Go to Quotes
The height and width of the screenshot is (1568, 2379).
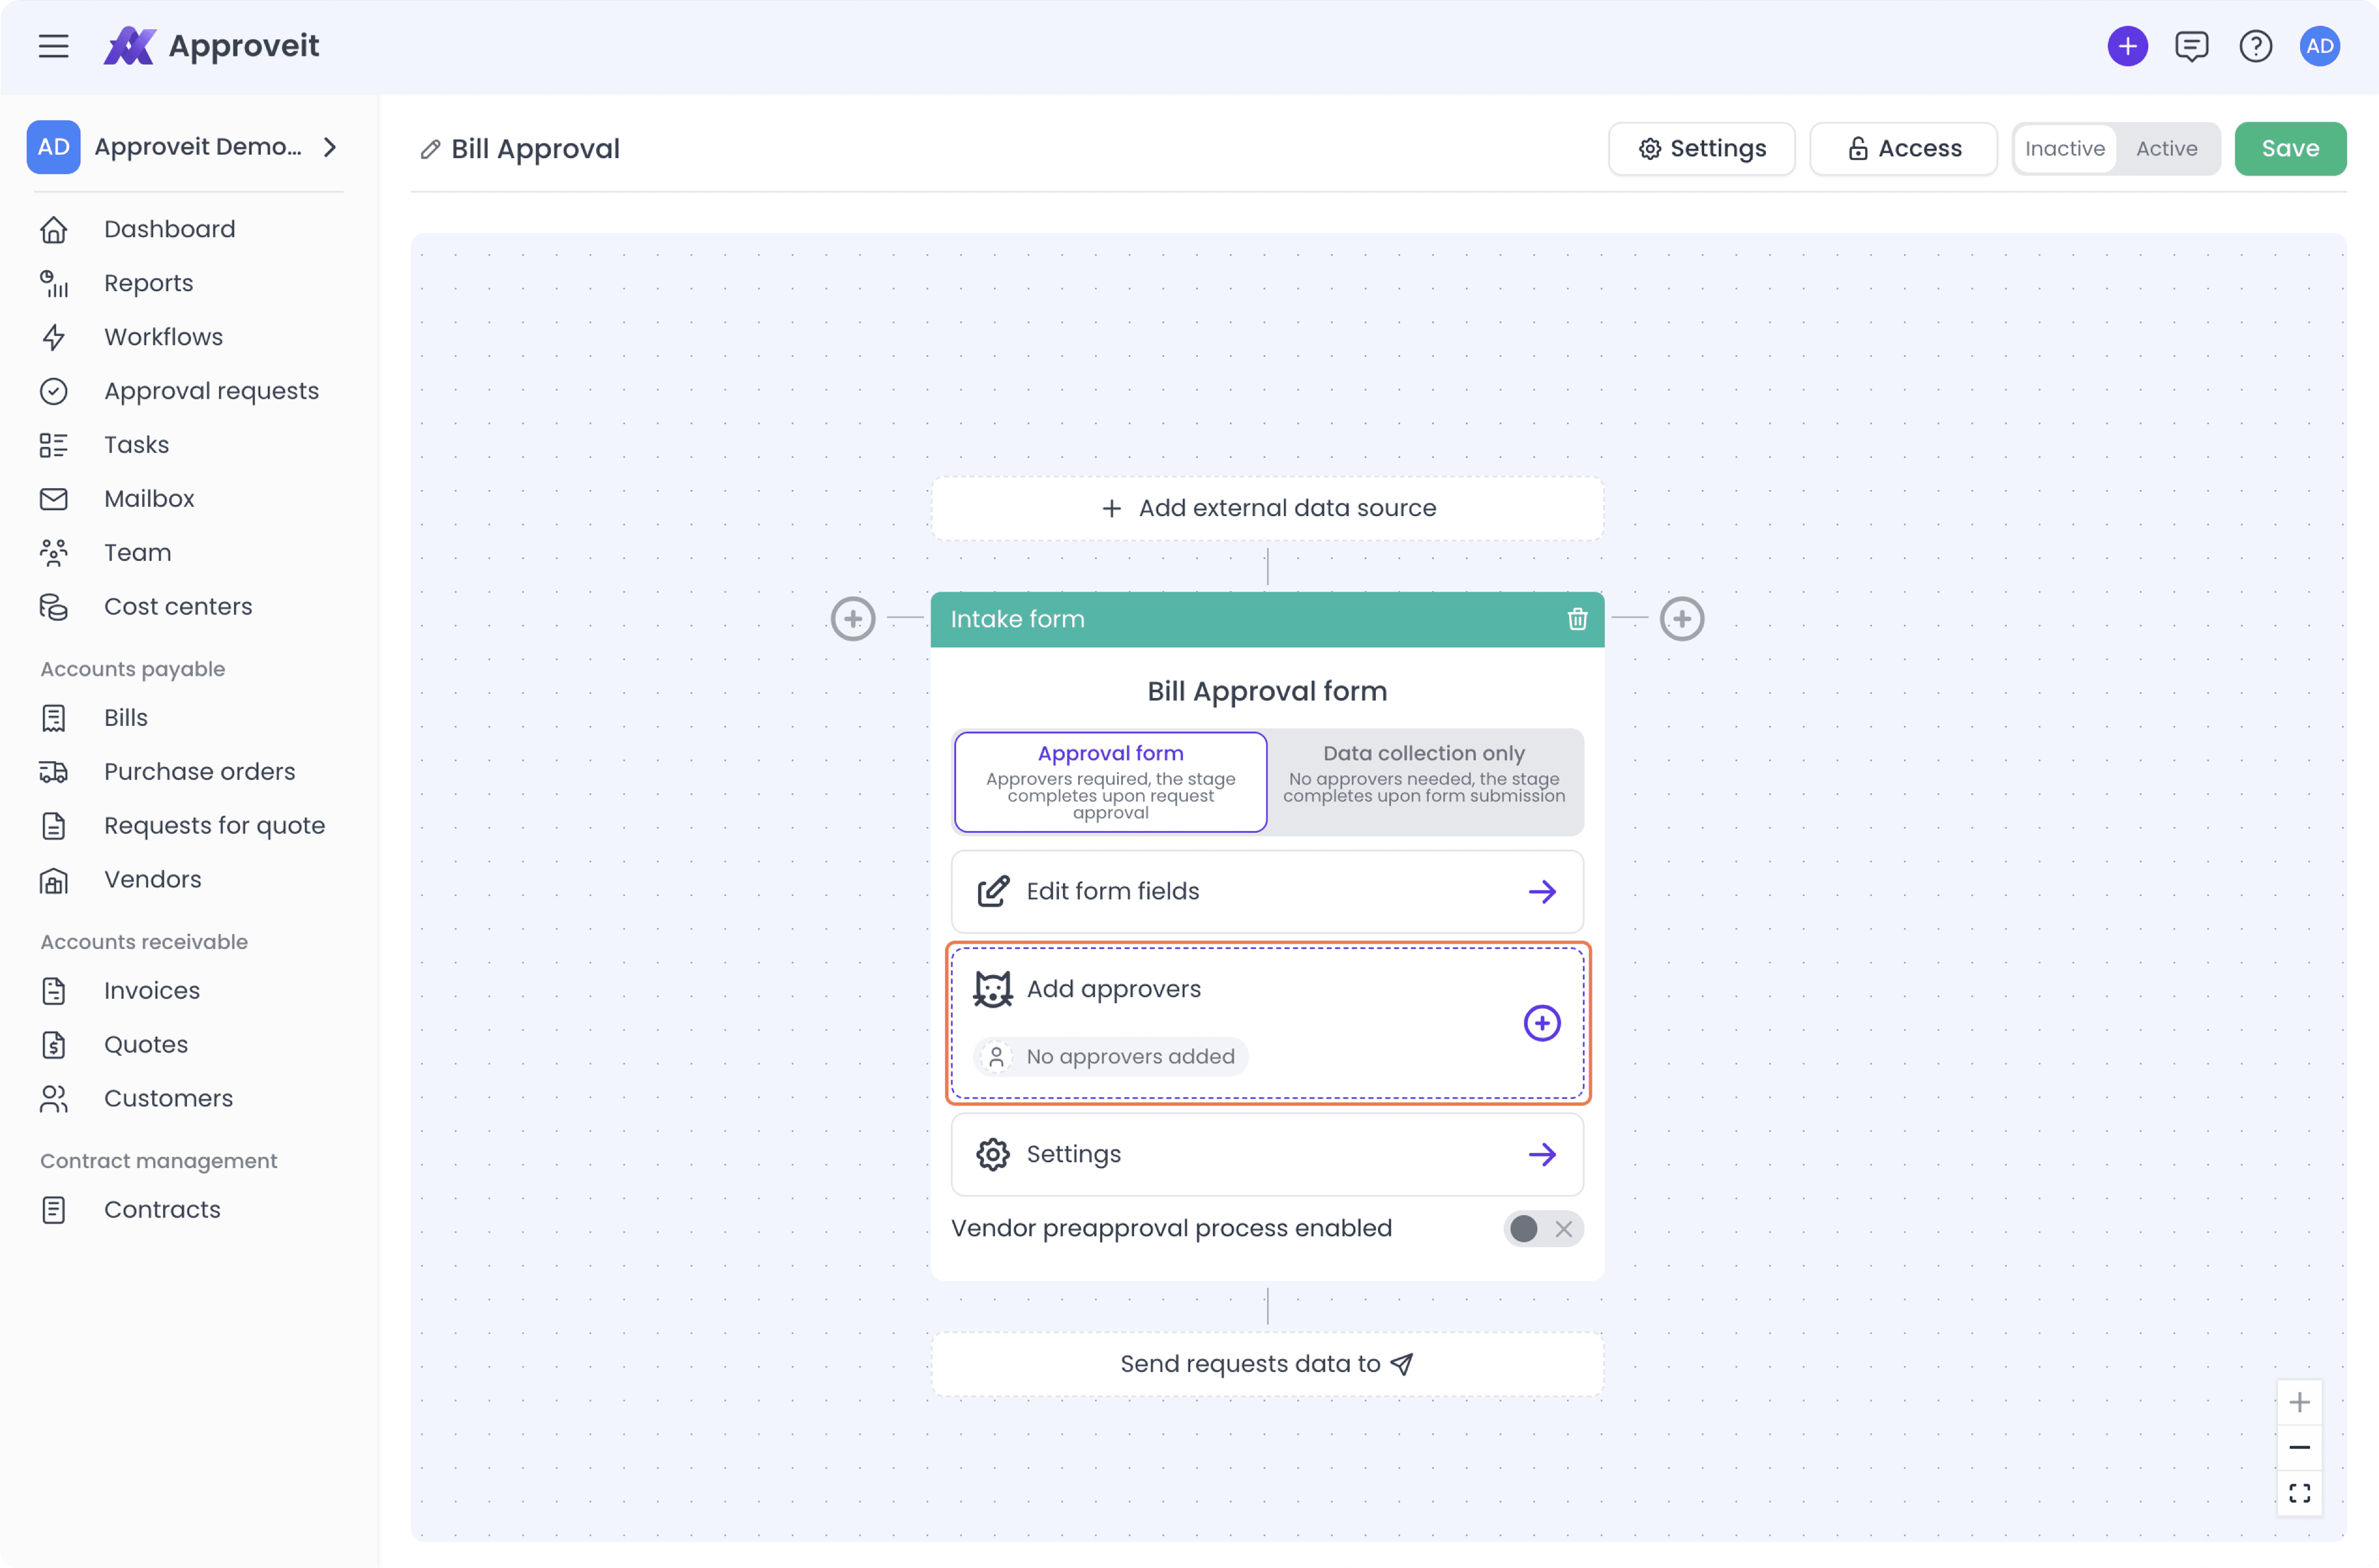point(146,1045)
